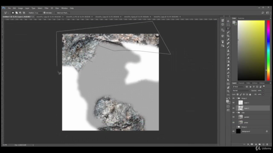The height and width of the screenshot is (153, 273).
Task: Open the Image menu
Action: click(x=20, y=8)
